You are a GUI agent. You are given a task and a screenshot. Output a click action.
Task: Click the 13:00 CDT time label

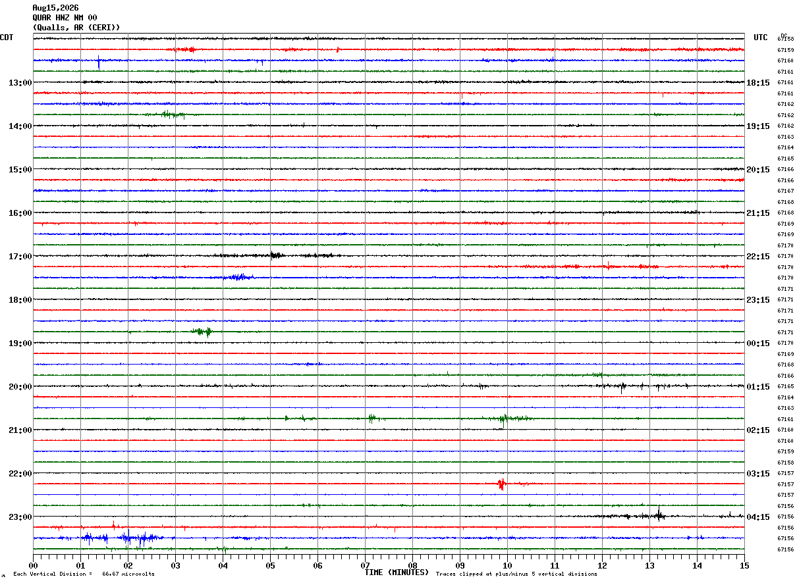pyautogui.click(x=20, y=83)
